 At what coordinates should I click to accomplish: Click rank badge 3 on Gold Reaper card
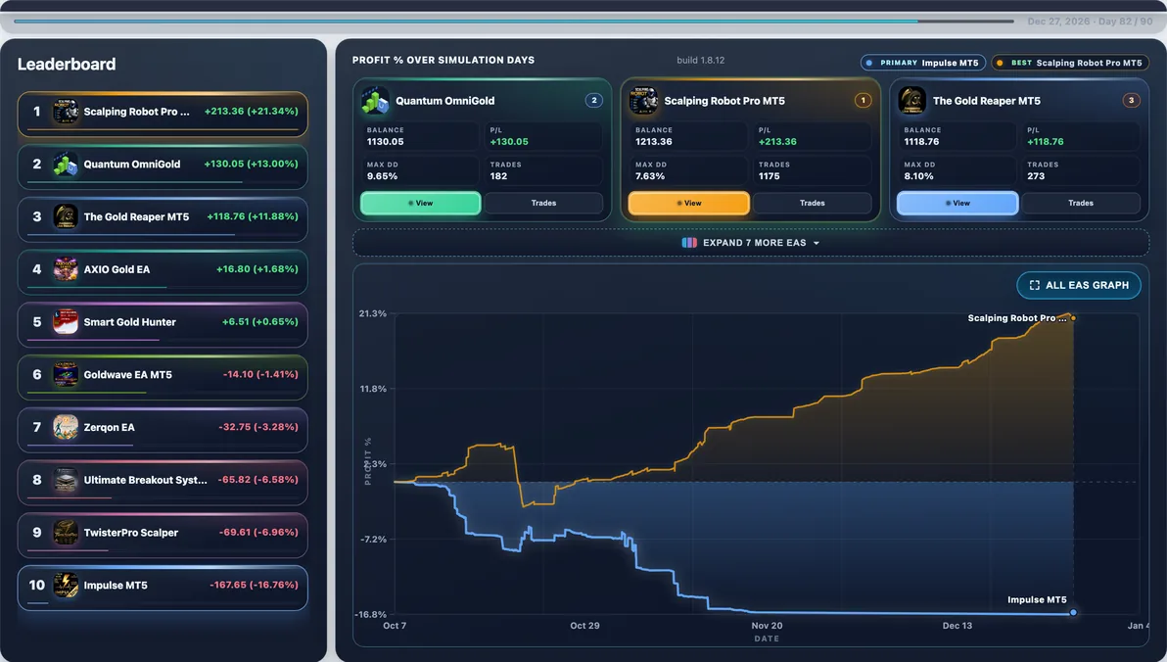point(1132,101)
